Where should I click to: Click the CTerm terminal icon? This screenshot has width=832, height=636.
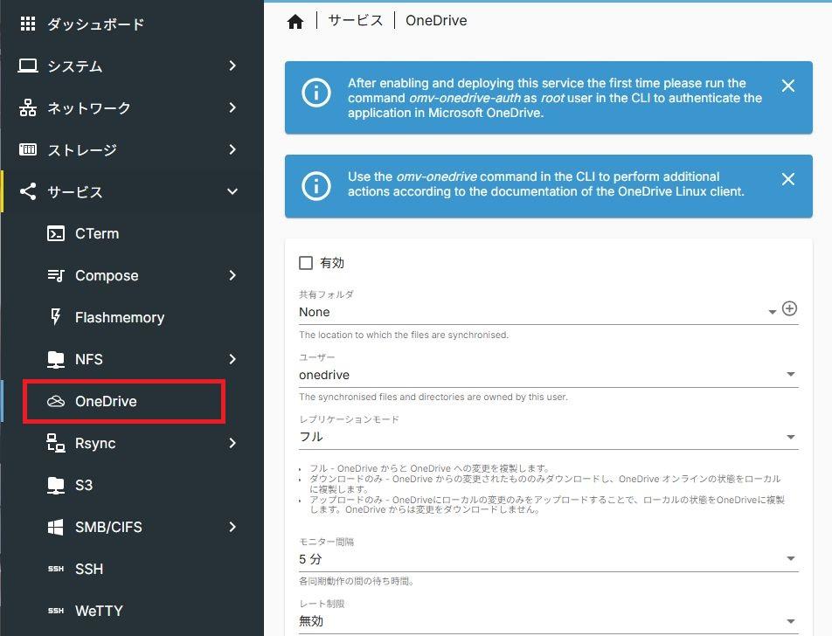tap(56, 233)
